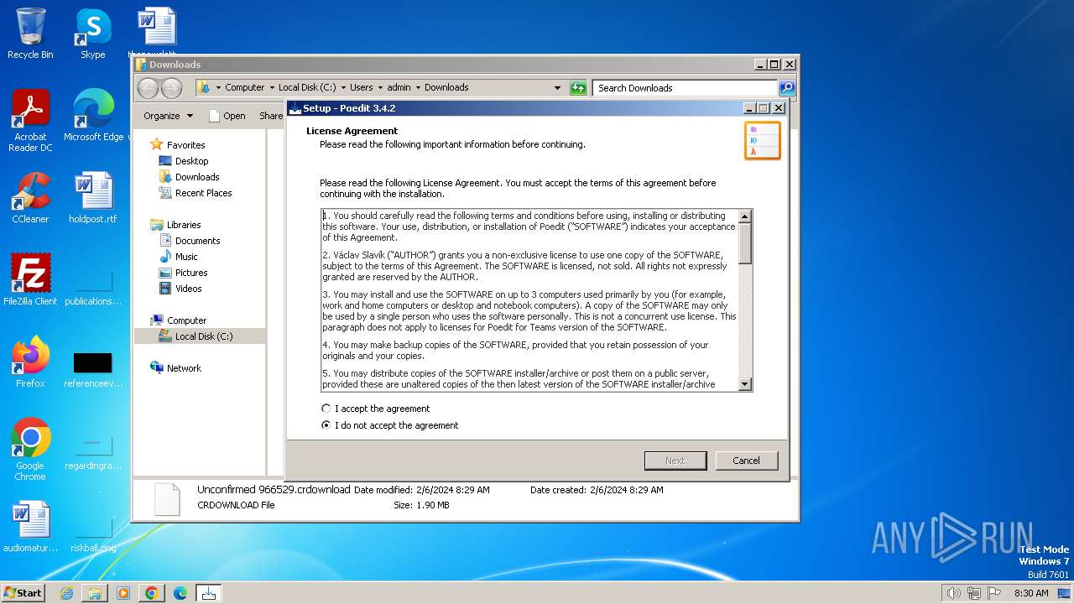The height and width of the screenshot is (604, 1074).
Task: Click the 8:30 AM clock in system tray
Action: click(1031, 593)
